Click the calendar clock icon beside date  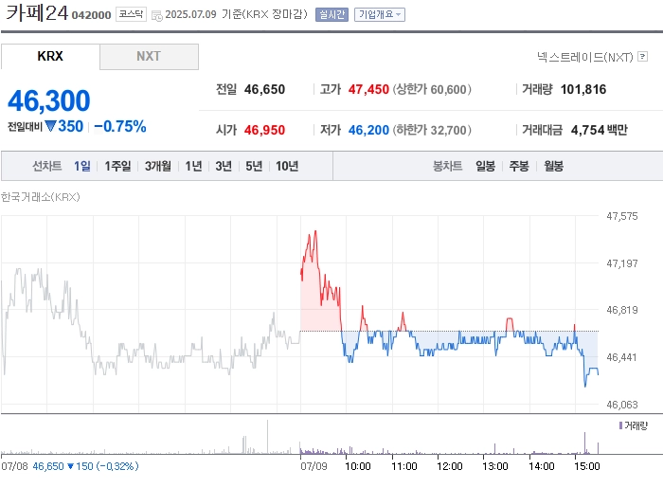pyautogui.click(x=157, y=16)
